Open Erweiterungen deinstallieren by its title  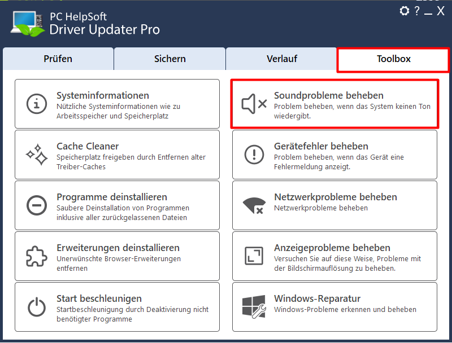click(x=118, y=248)
